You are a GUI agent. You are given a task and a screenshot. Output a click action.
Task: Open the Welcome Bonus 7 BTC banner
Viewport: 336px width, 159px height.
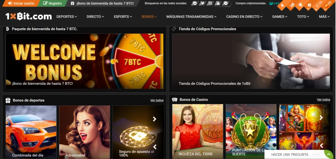click(84, 61)
